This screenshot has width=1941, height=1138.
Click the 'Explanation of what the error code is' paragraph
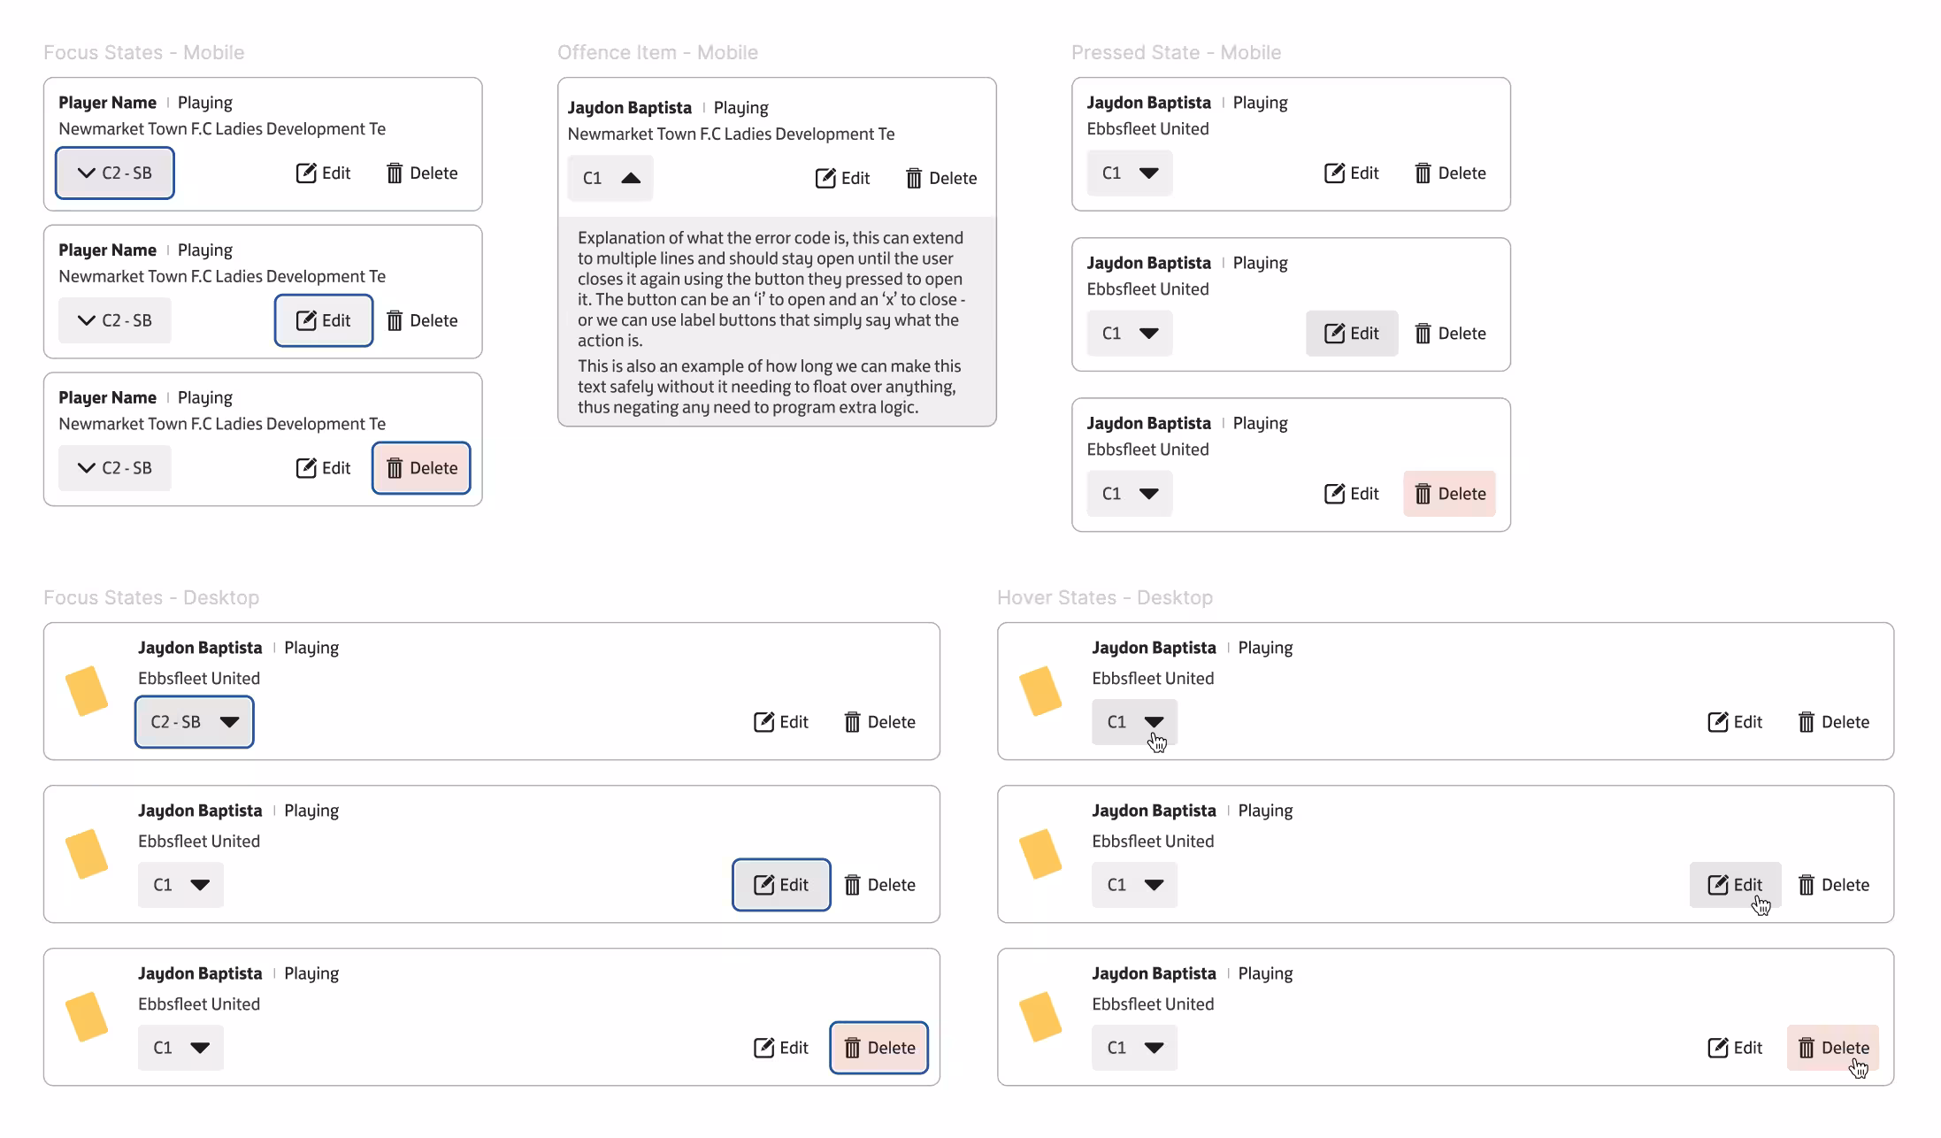[x=771, y=288]
